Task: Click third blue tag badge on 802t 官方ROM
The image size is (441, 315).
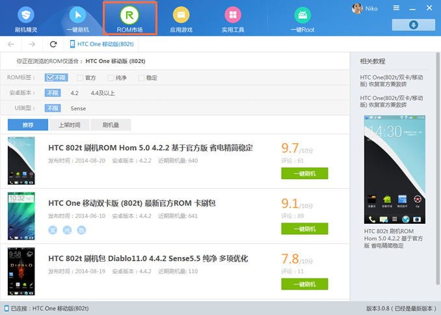Action: click(81, 230)
